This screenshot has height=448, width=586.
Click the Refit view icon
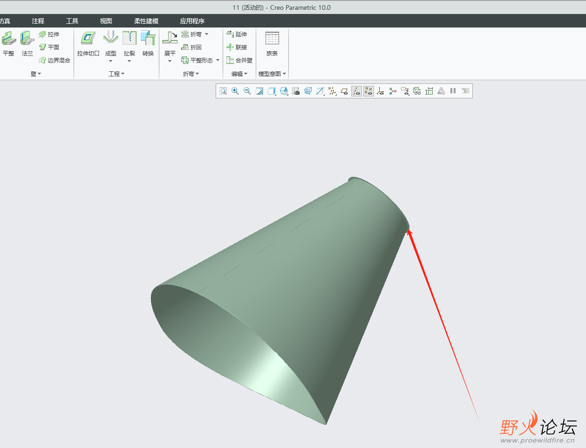223,91
